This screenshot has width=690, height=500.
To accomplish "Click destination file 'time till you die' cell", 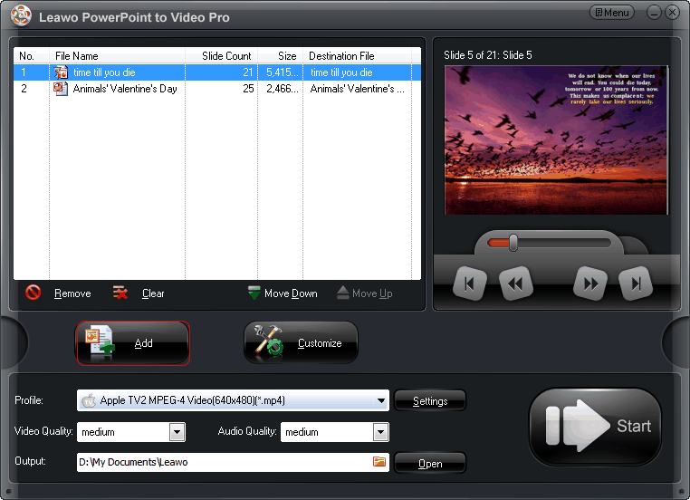I will pyautogui.click(x=358, y=72).
